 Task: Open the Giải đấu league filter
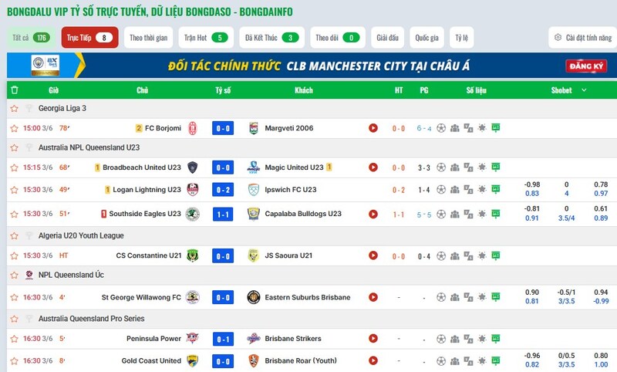click(388, 38)
